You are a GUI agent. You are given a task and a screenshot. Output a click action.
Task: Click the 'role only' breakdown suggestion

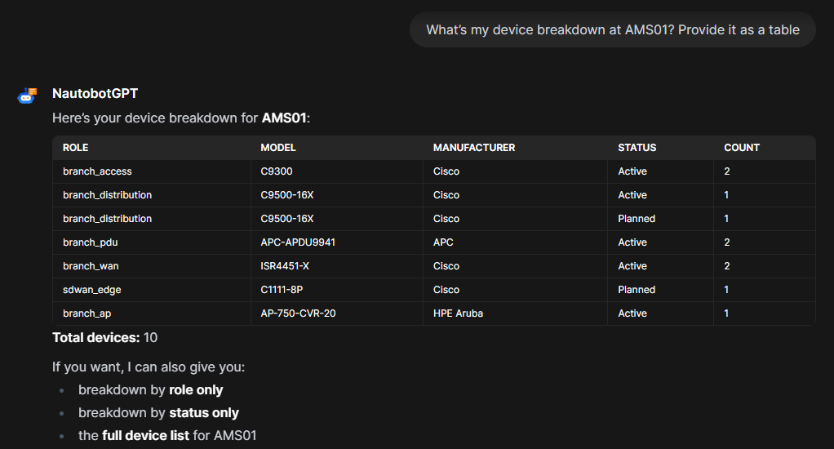[196, 390]
